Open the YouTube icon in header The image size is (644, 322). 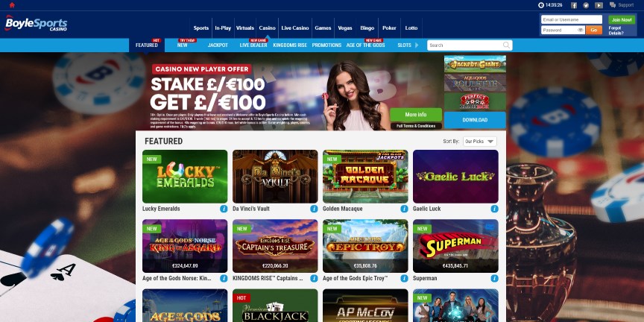[599, 5]
